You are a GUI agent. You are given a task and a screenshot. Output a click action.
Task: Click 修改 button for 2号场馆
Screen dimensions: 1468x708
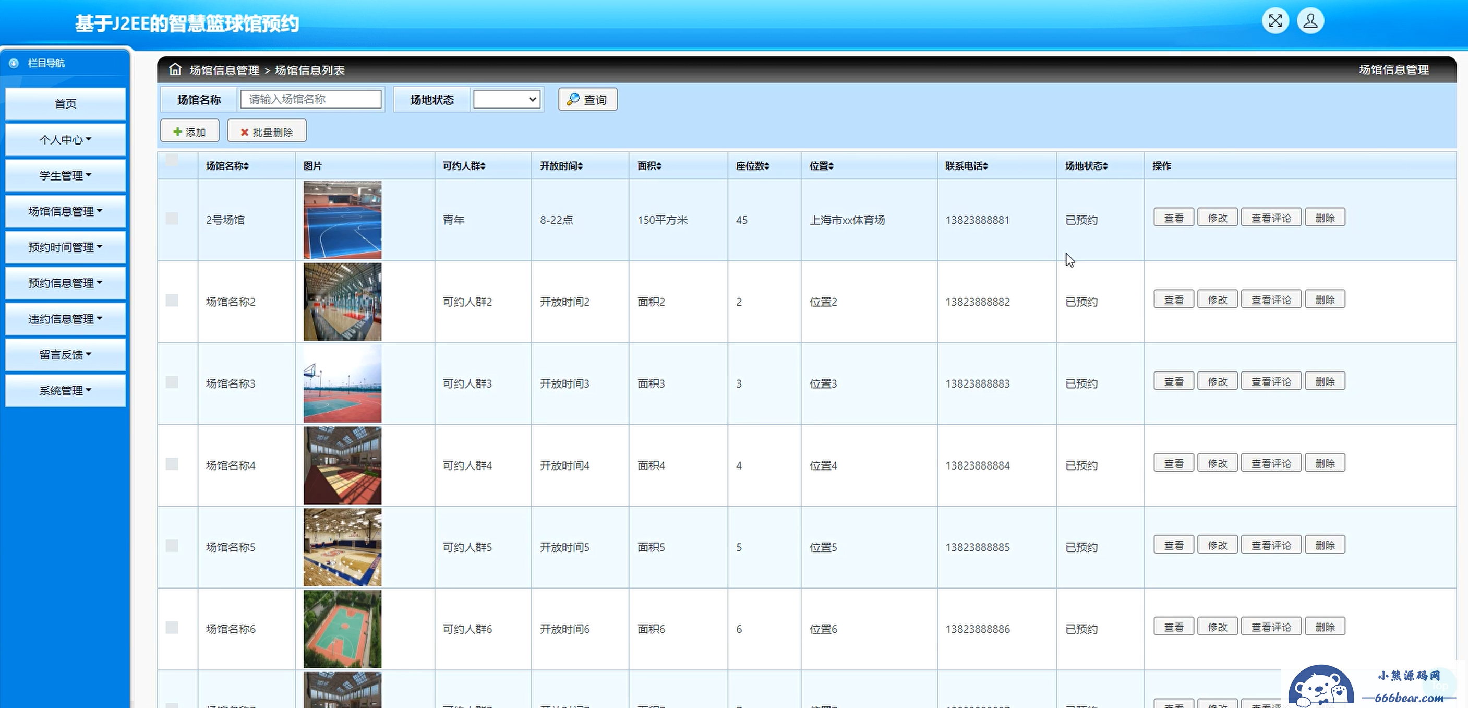point(1217,218)
